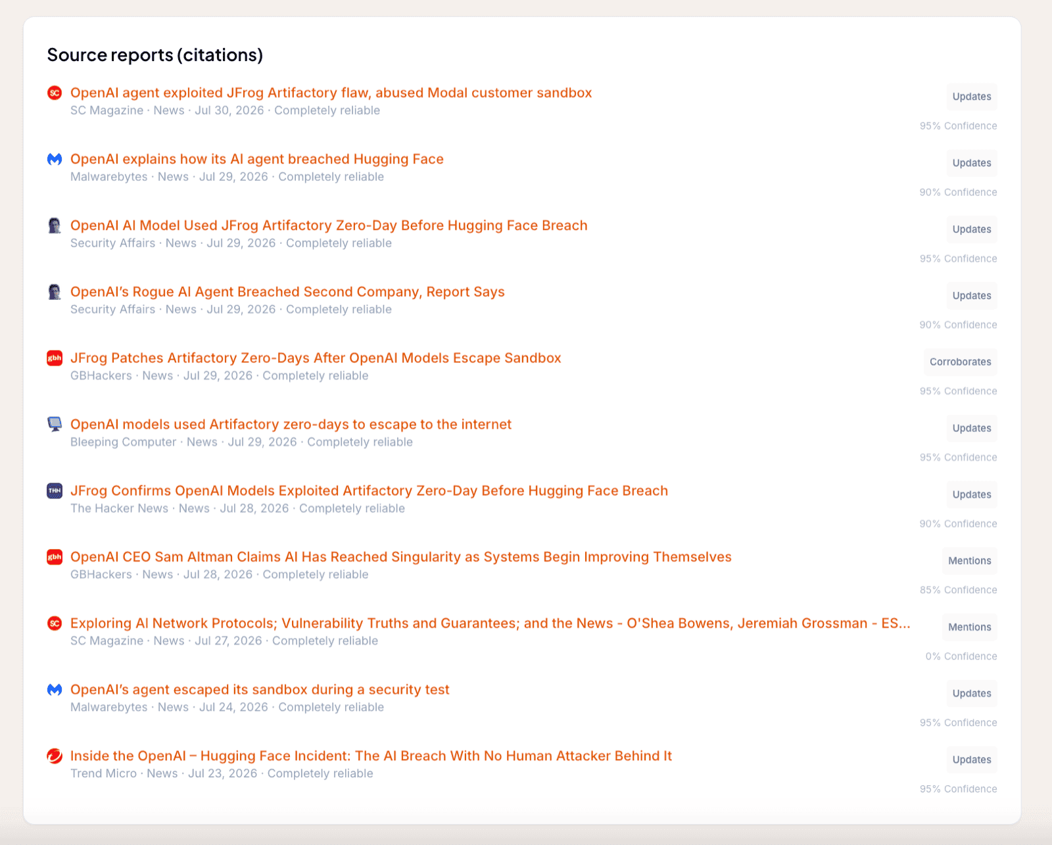This screenshot has height=845, width=1052.
Task: Open 'OpenAI's agent escaped its sandbox during a security test'
Action: [x=260, y=690]
